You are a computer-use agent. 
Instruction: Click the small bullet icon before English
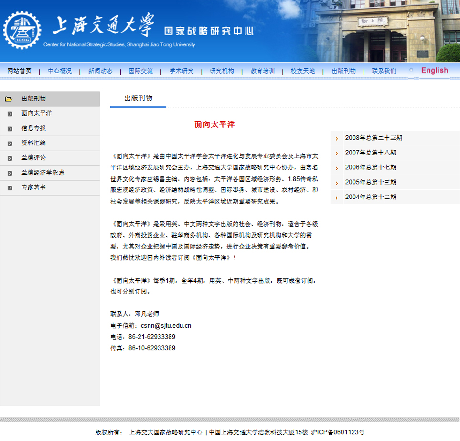(x=411, y=70)
